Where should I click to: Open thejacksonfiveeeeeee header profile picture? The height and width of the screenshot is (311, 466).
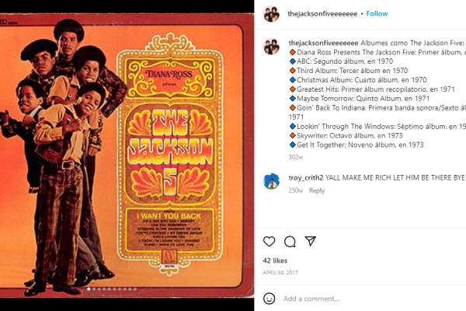point(271,14)
